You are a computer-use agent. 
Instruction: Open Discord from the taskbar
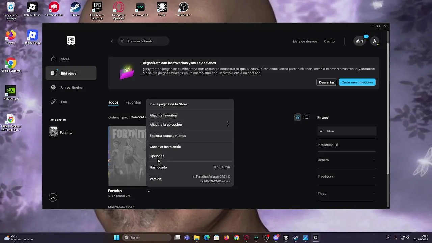click(276, 238)
